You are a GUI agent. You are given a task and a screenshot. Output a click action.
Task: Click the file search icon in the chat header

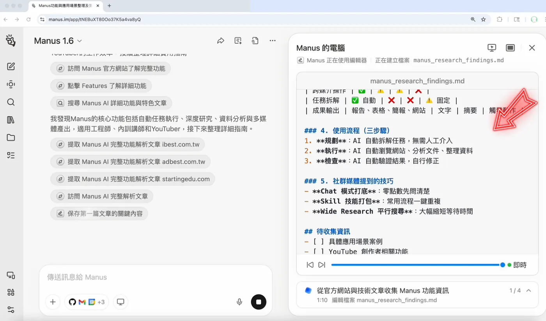coord(255,41)
